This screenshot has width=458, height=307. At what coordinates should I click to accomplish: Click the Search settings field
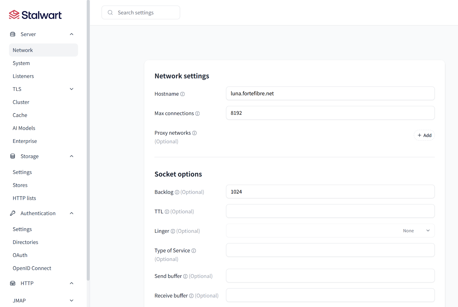tap(141, 12)
